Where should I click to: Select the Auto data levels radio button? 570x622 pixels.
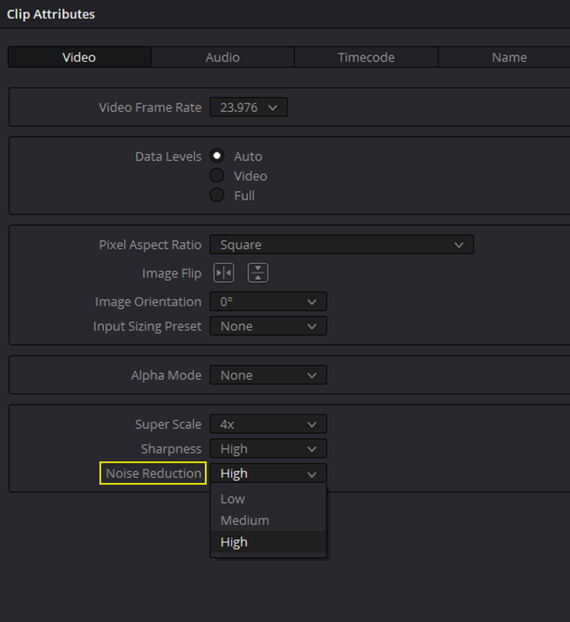tap(217, 156)
